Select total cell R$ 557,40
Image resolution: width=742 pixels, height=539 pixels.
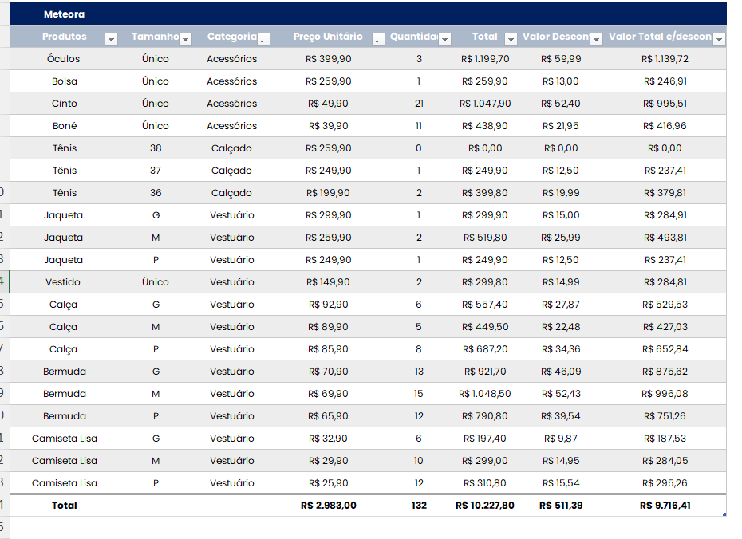[485, 304]
